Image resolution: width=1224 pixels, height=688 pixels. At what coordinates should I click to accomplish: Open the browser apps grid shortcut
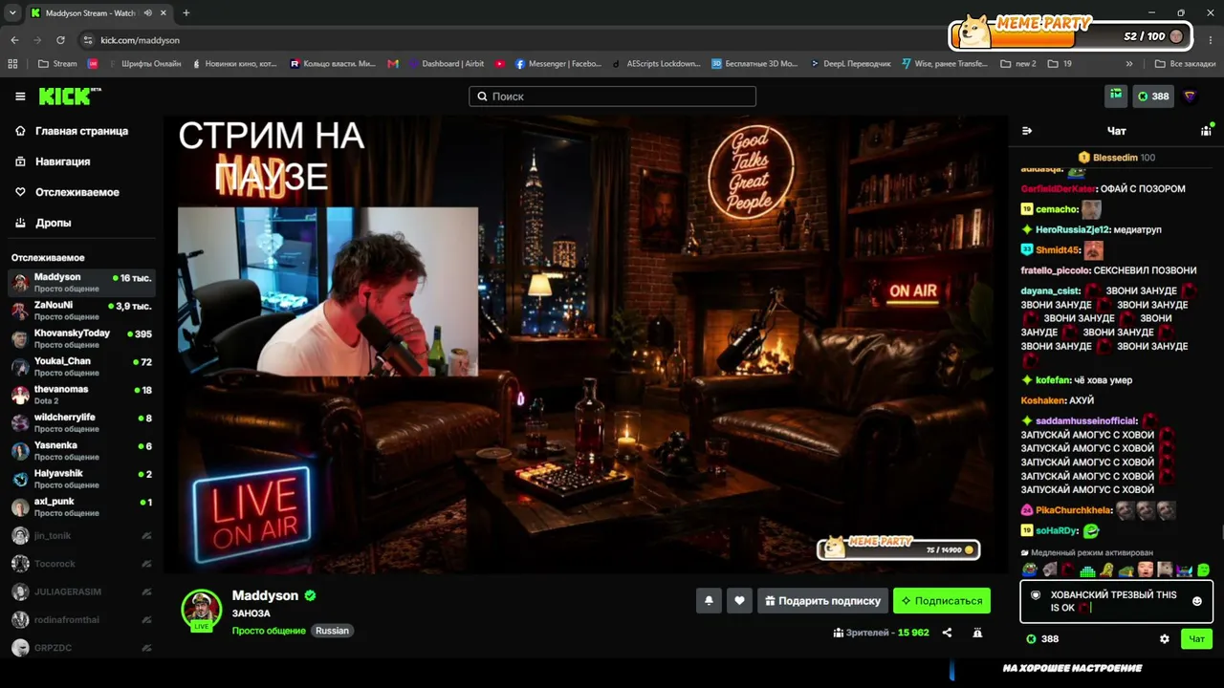(x=12, y=64)
